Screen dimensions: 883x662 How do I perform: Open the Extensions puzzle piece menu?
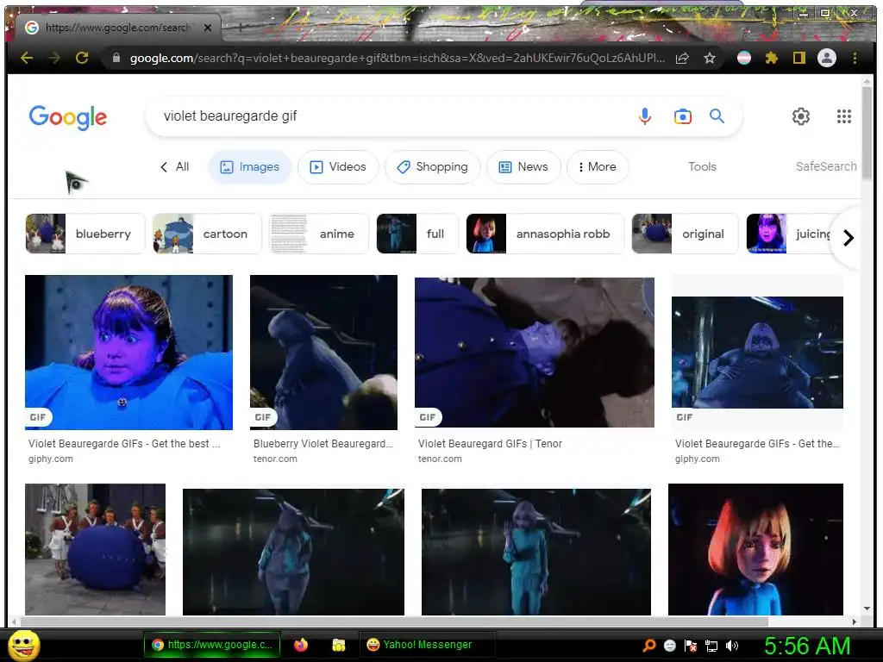772,58
